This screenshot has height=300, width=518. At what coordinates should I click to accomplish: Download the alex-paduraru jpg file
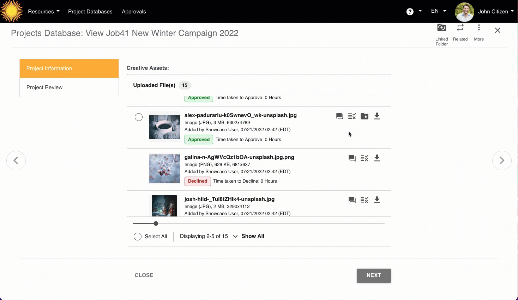(377, 116)
